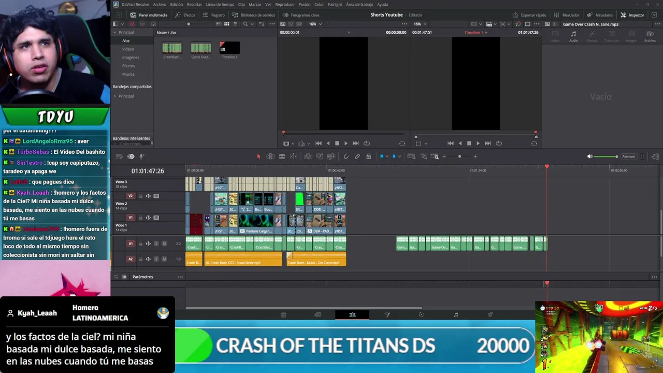This screenshot has width=663, height=373.
Task: Open the Archivo menu
Action: coord(160,5)
